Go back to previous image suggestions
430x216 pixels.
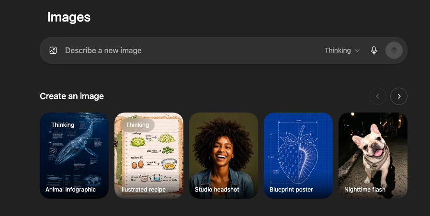click(378, 96)
